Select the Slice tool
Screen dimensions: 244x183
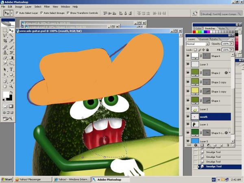[11, 41]
